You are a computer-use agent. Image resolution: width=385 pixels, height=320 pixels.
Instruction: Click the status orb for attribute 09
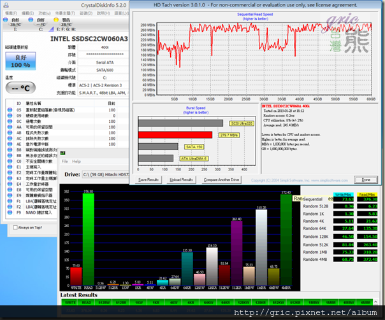coord(10,115)
